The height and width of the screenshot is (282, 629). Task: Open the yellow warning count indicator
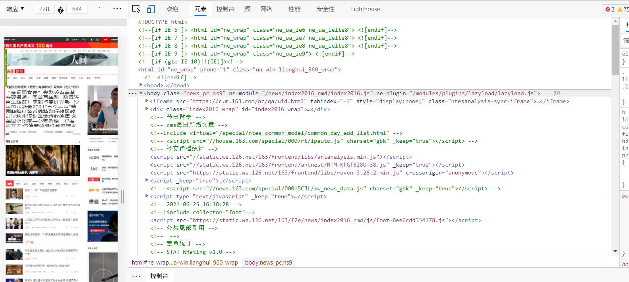pyautogui.click(x=623, y=9)
